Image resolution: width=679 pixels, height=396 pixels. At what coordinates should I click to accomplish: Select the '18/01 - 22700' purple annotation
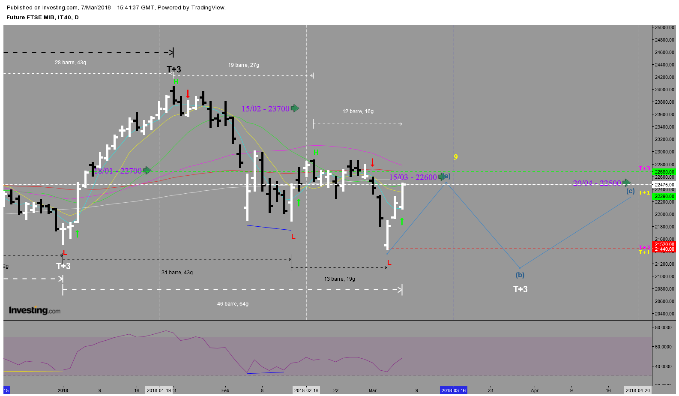click(x=118, y=171)
